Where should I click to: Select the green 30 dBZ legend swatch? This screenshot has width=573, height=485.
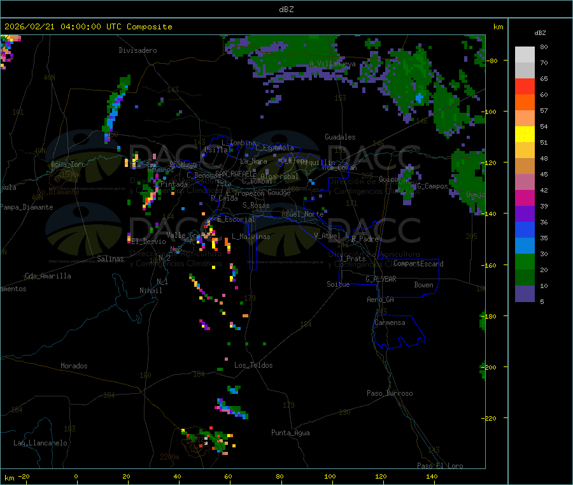(x=525, y=261)
